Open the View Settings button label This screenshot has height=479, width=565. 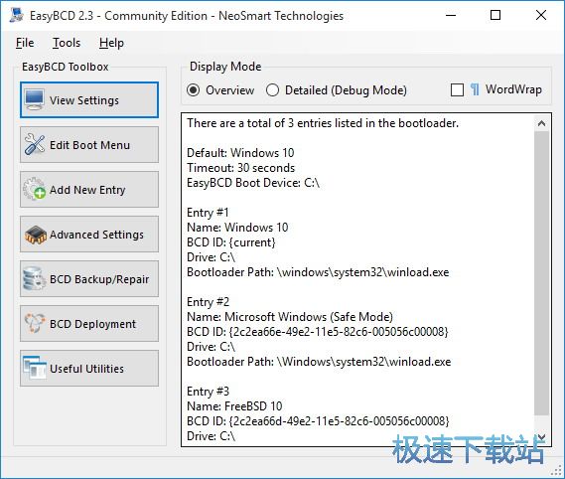click(84, 100)
